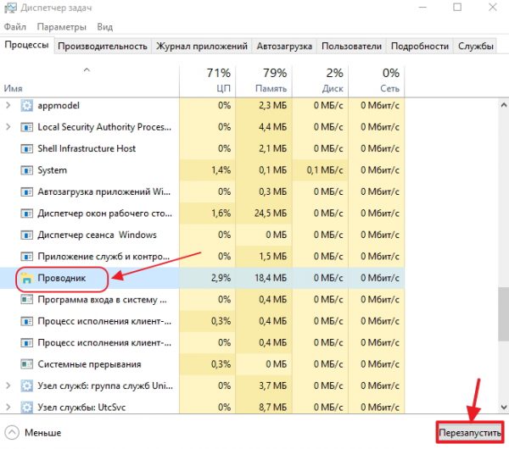Switch to the Подробности tab

coord(420,46)
